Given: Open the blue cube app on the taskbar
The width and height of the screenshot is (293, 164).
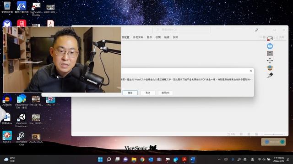Looking at the screenshot, I should pyautogui.click(x=176, y=159).
